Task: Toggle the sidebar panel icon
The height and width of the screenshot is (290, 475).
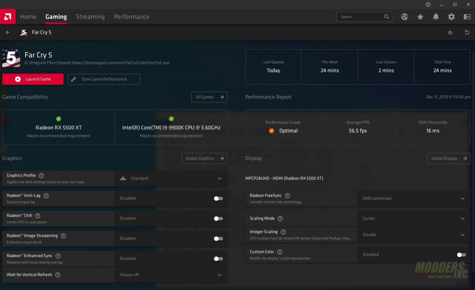Action: tap(467, 17)
